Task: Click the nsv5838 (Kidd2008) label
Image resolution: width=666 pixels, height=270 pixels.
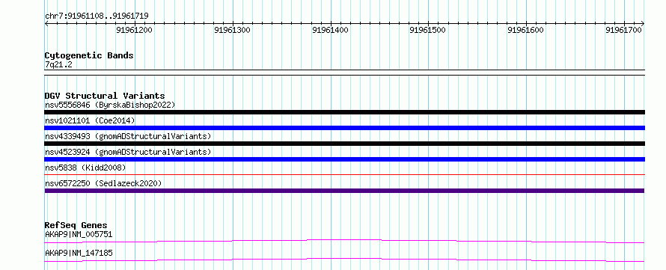Action: tap(85, 168)
